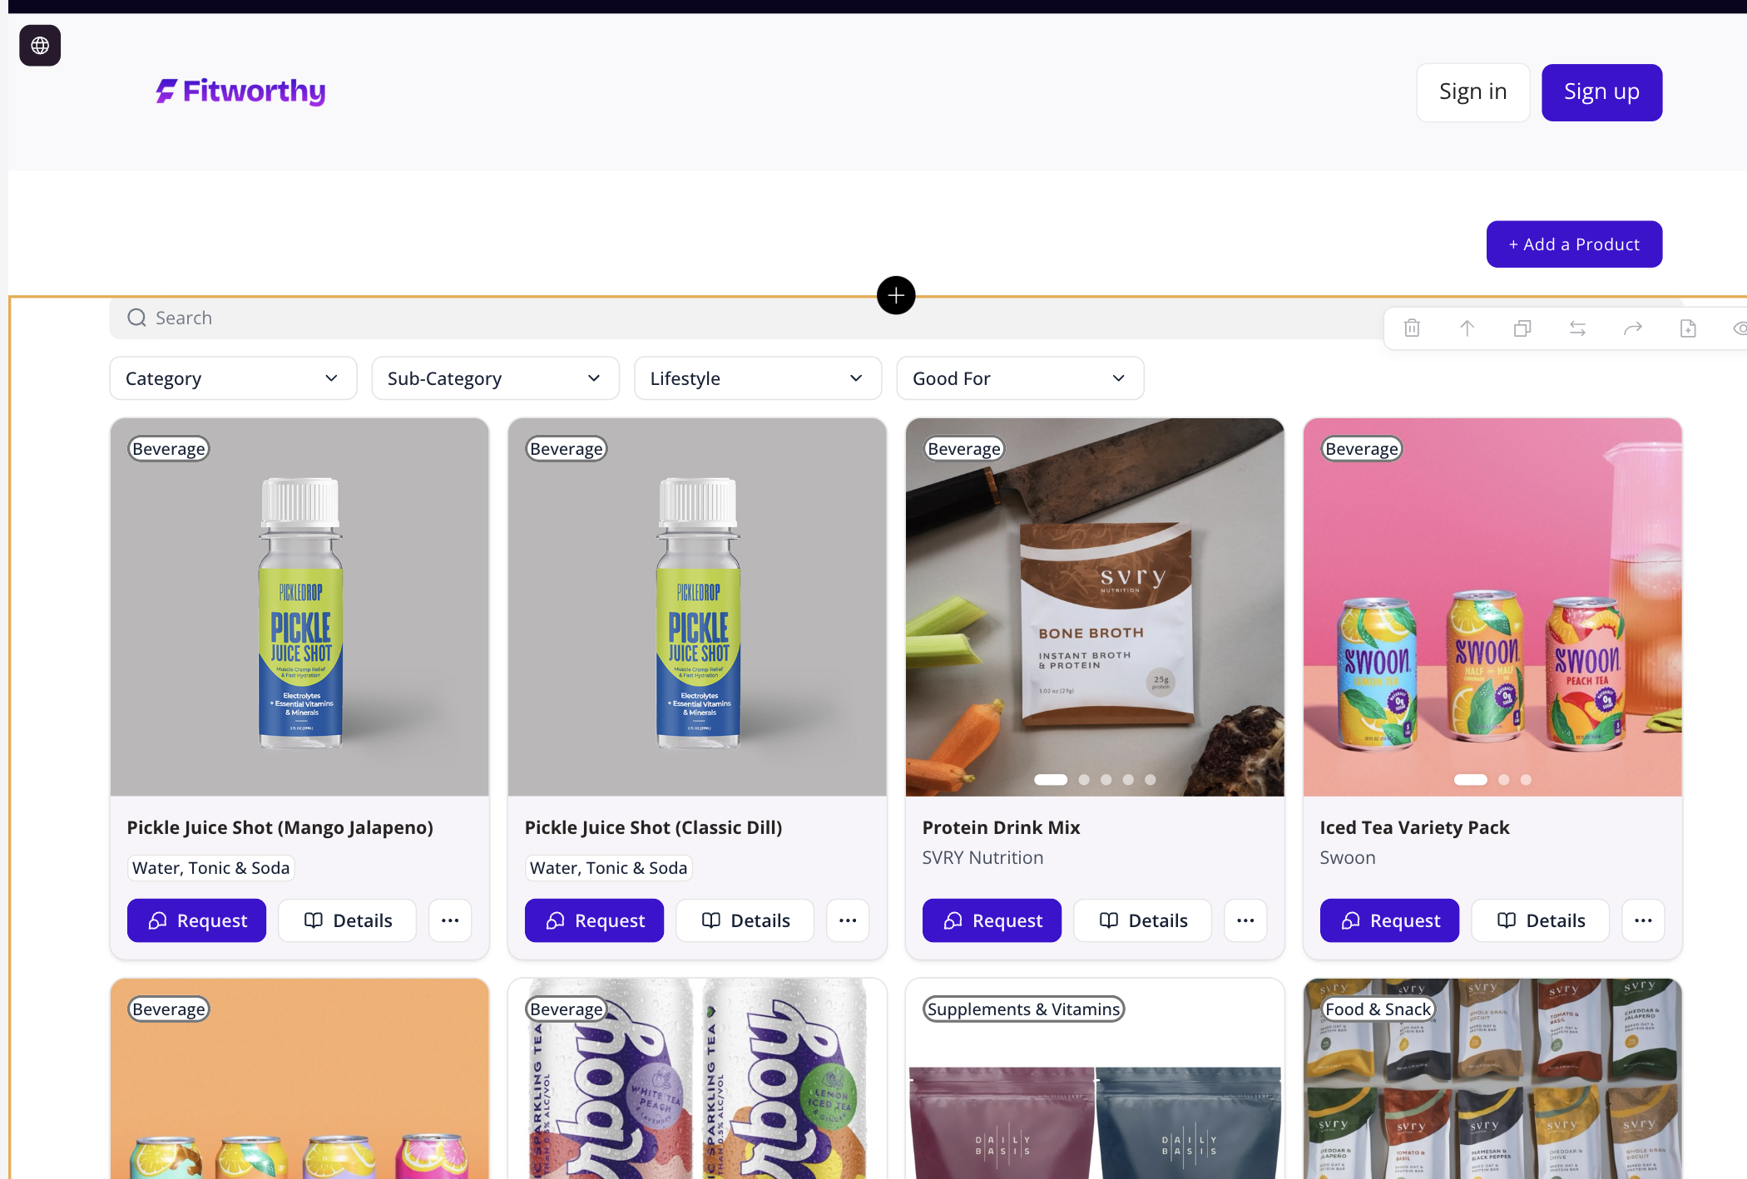Click the Add a Product button
Screen dimensions: 1747x1179
click(x=1574, y=244)
